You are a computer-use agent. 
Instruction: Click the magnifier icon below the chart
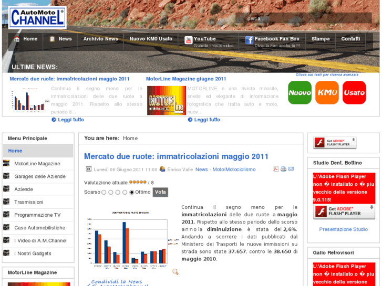coord(175,272)
